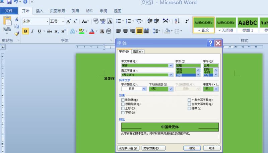The width and height of the screenshot is (268, 153).
Task: Apply Underline formatting
Action: click(x=39, y=31)
